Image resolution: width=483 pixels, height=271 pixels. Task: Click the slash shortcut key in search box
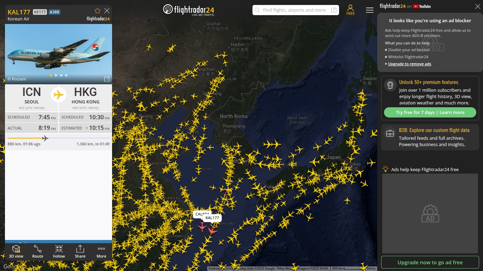[334, 10]
